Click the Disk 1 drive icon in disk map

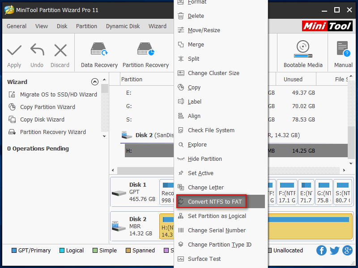click(119, 193)
